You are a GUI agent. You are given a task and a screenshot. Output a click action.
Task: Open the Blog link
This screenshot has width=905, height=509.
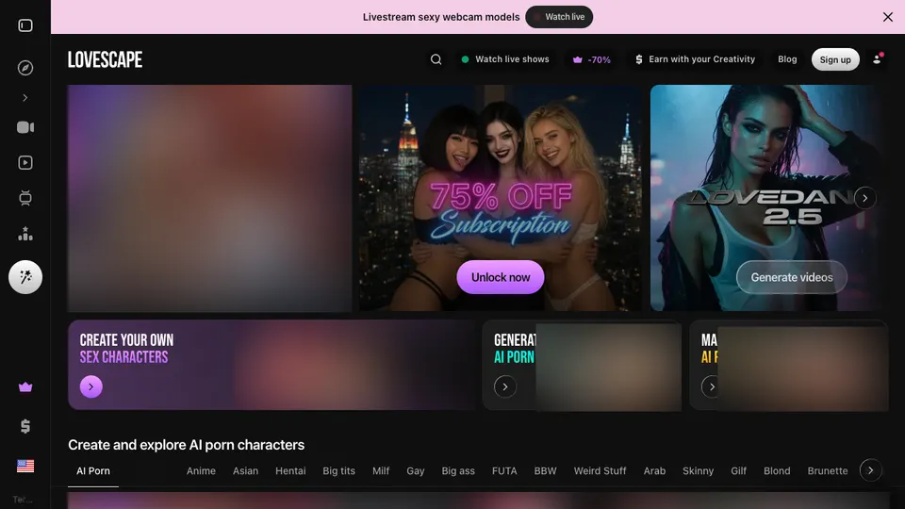pos(787,58)
